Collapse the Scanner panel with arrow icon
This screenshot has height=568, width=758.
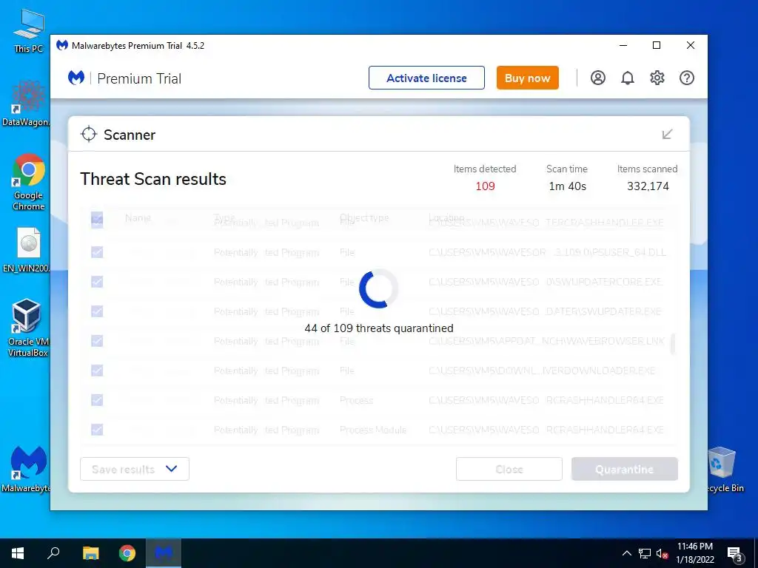point(667,135)
